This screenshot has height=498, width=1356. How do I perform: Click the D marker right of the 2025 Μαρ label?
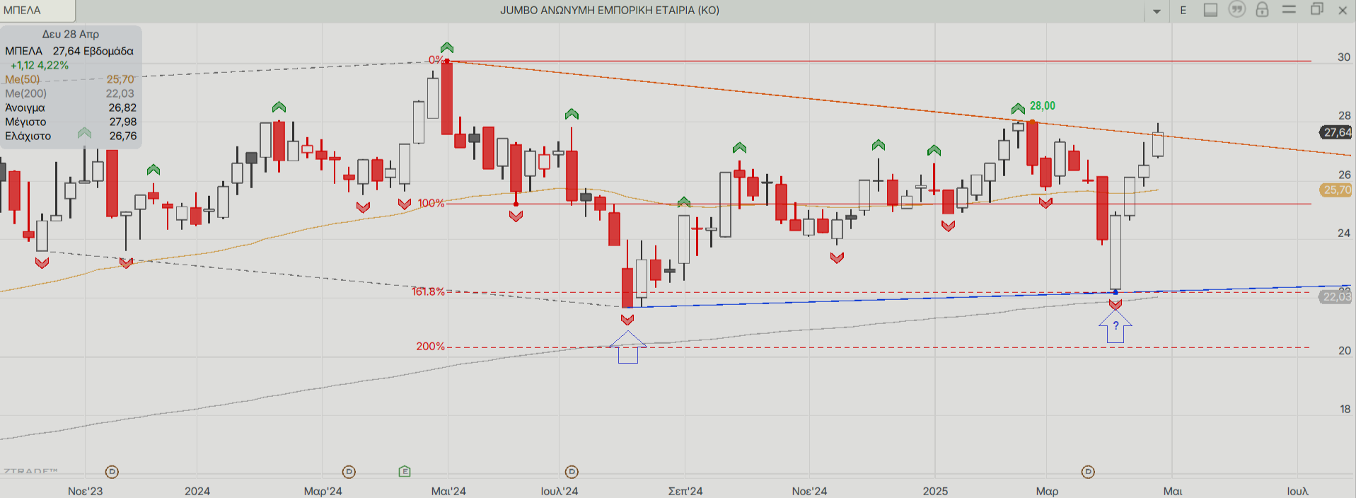click(1089, 471)
